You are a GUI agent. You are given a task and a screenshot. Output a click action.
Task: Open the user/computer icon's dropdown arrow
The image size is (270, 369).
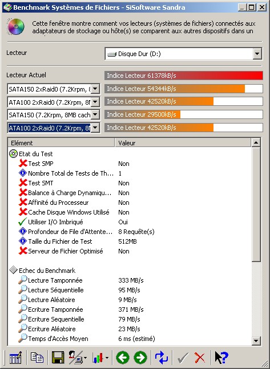(x=85, y=358)
